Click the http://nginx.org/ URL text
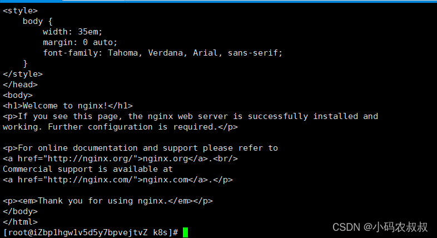Viewport: 437px width, 238px height. click(90, 158)
